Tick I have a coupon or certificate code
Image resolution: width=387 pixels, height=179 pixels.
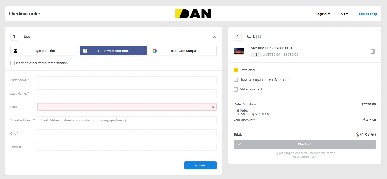[x=236, y=80]
